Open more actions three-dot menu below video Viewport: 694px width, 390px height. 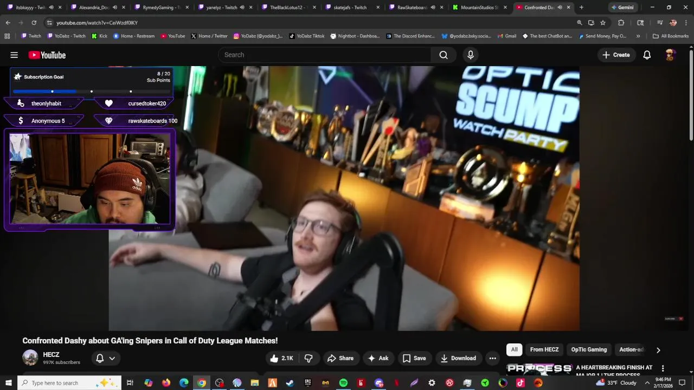[x=492, y=358]
